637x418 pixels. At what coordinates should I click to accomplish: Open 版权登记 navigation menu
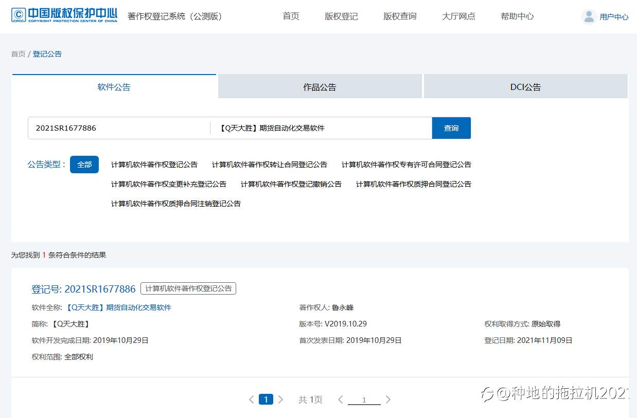click(341, 16)
